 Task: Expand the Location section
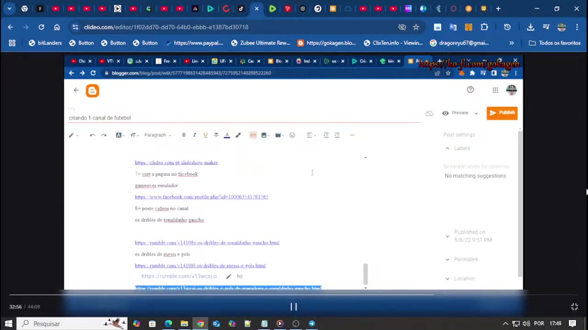(x=447, y=279)
